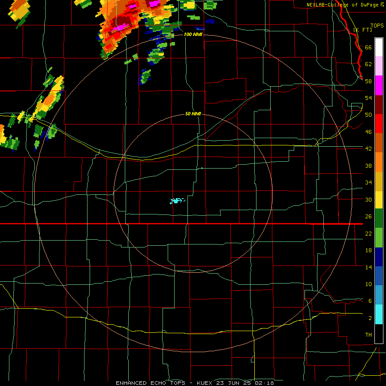
Task: Click the bright red legend swatch
Action: tap(379, 124)
